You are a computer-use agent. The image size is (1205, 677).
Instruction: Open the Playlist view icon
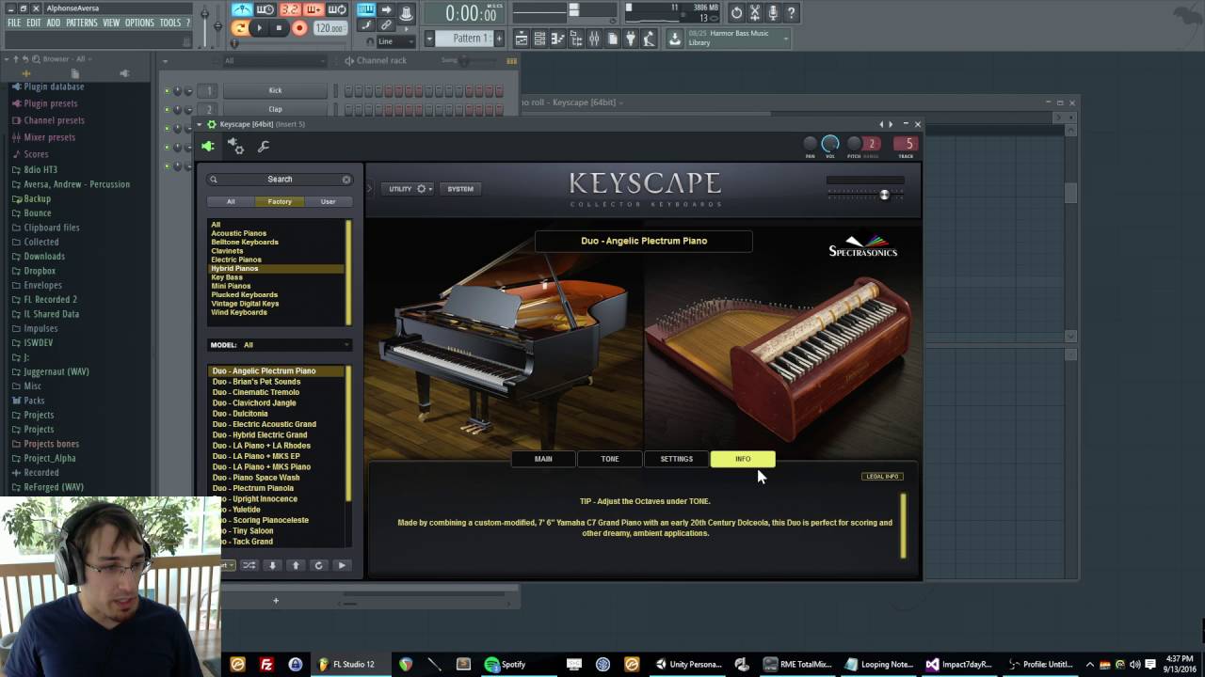(x=522, y=39)
